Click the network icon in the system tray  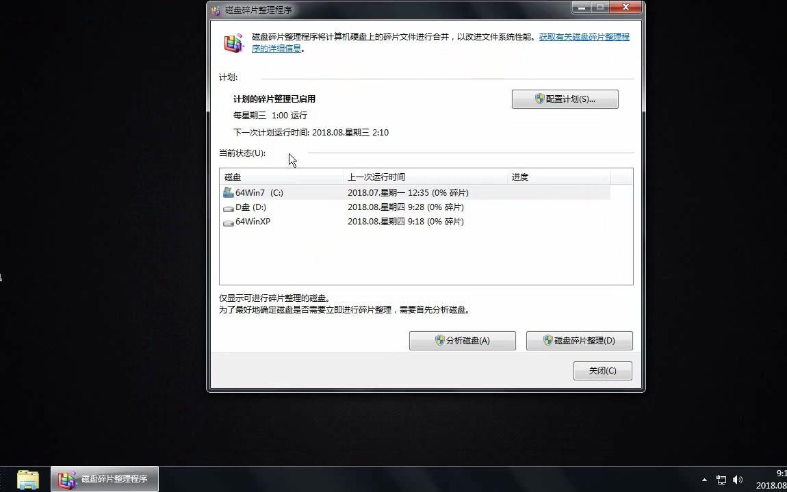pos(721,480)
